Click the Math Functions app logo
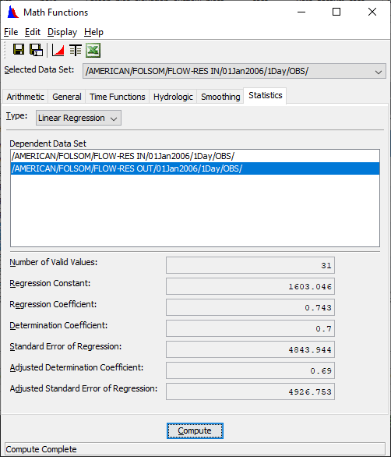The image size is (391, 457). click(12, 12)
